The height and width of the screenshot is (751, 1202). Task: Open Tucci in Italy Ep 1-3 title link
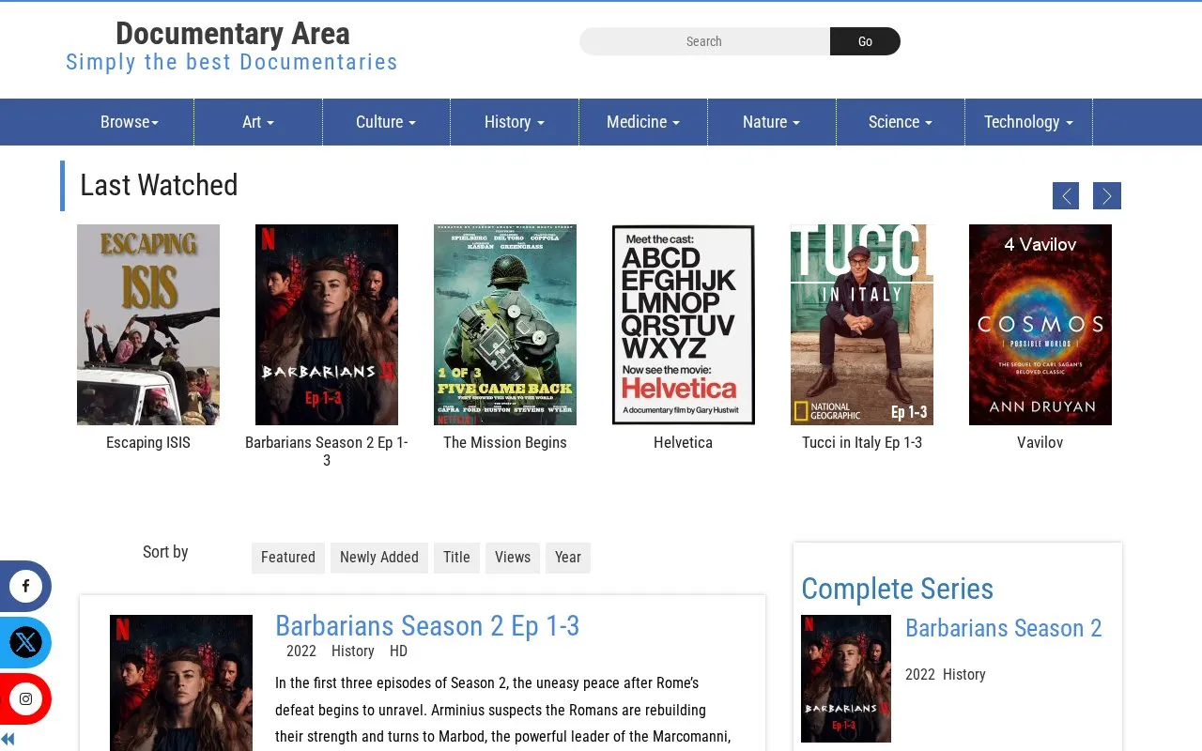(x=862, y=442)
